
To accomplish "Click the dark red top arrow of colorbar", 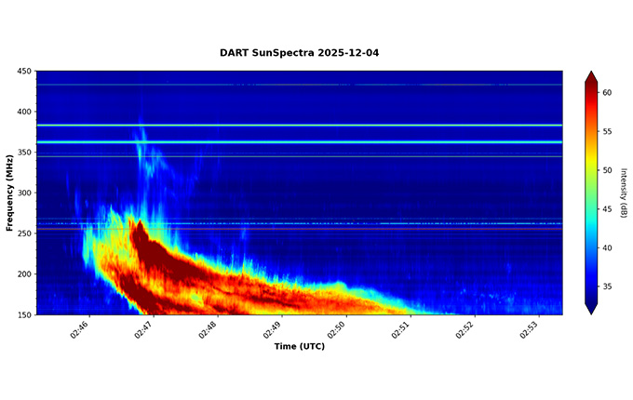I will 591,77.
